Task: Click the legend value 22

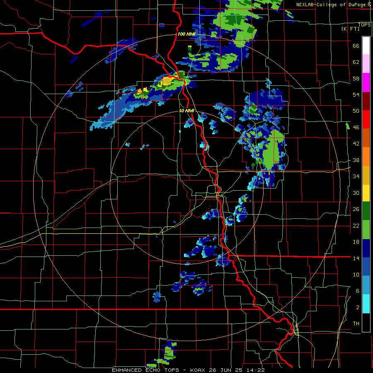Action: coord(356,226)
